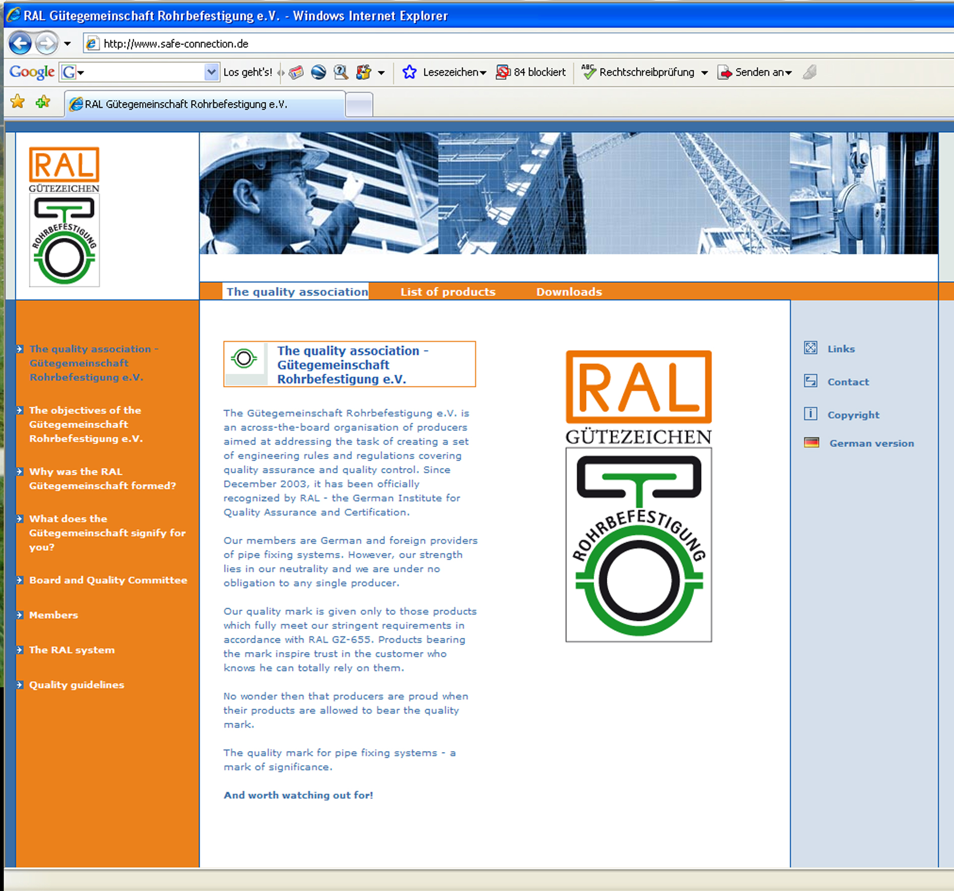The image size is (954, 891).
Task: Open the List of products menu tab
Action: (448, 291)
